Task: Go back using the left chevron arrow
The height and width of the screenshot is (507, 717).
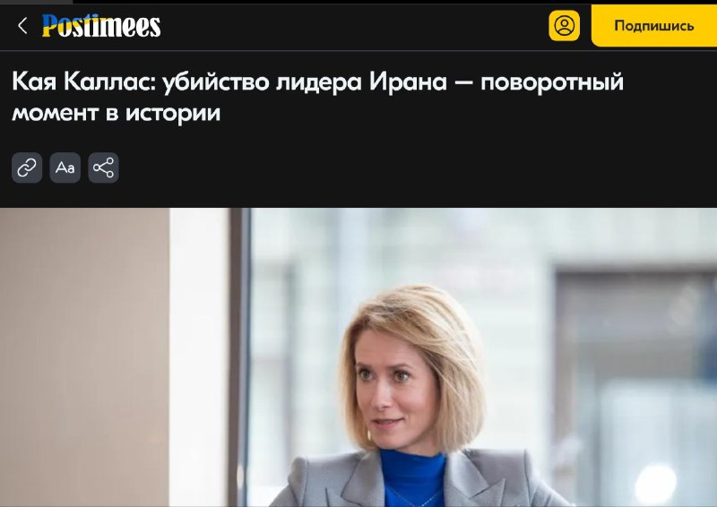Action: 22,26
